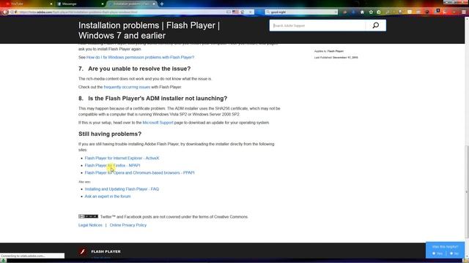This screenshot has height=263, width=469.
Task: Open the Firefox hamburger menu
Action: click(x=464, y=12)
